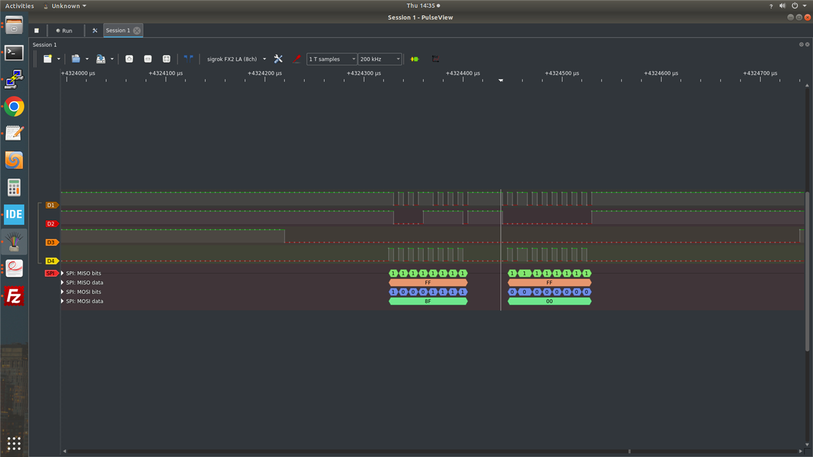Expand the SPI: MISO data row
Screen dimensions: 813x457
tap(62, 282)
